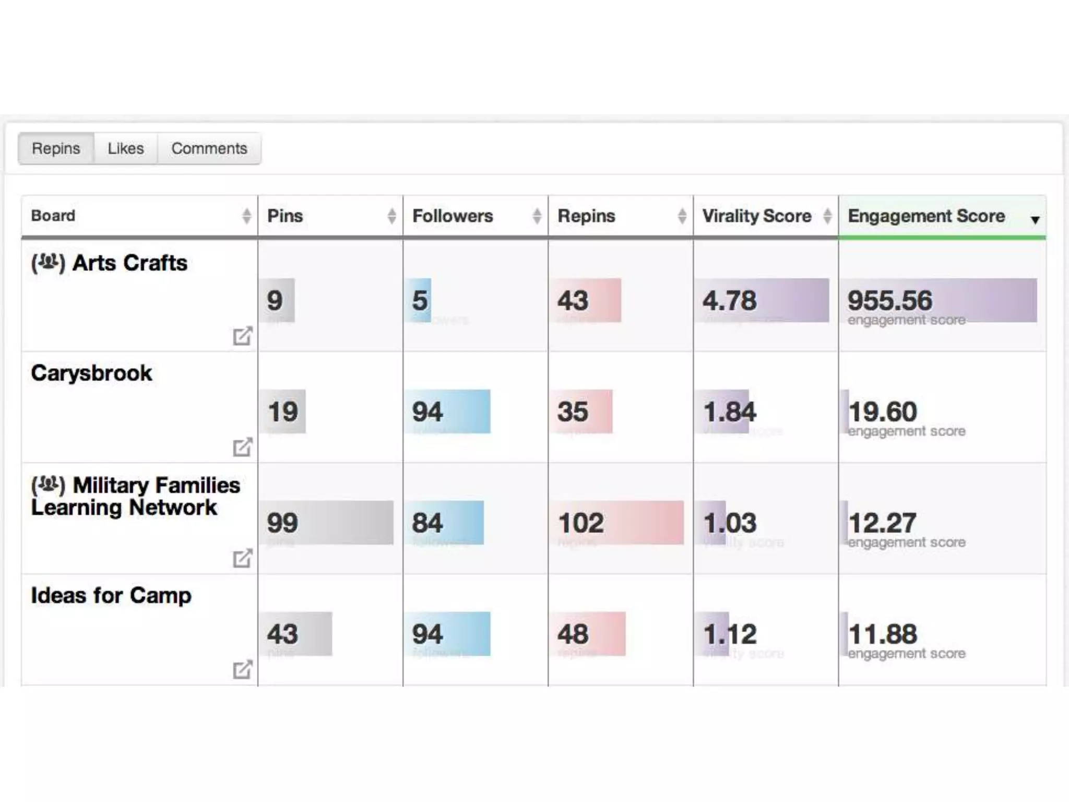This screenshot has width=1069, height=802.
Task: Click the group icon beside Military Families
Action: click(48, 485)
